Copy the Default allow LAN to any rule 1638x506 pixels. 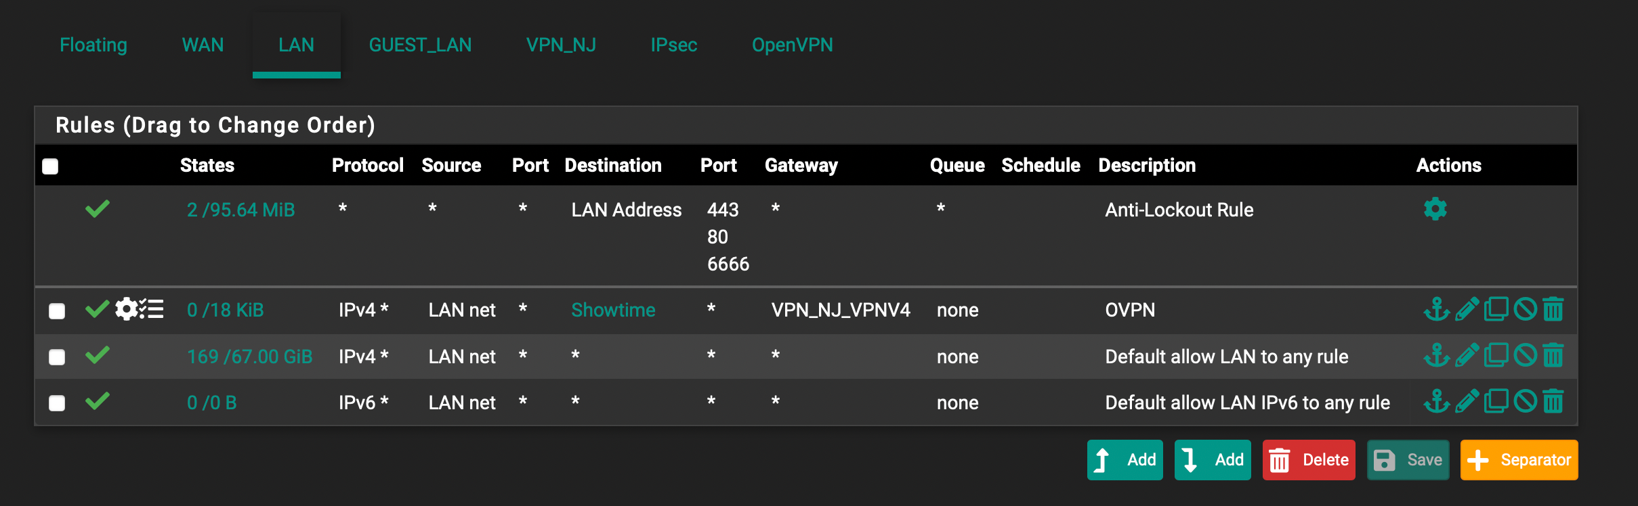pyautogui.click(x=1496, y=356)
